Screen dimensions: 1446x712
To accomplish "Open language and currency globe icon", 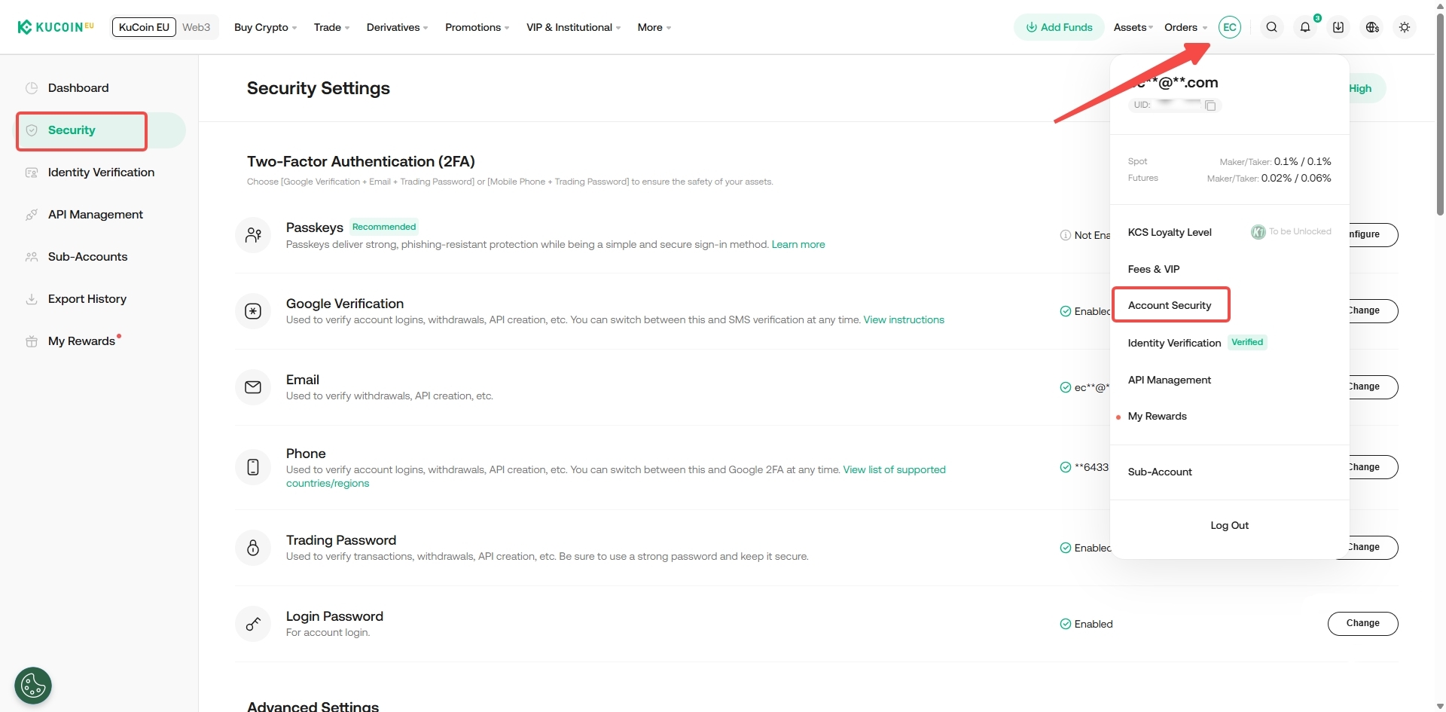I will point(1372,27).
